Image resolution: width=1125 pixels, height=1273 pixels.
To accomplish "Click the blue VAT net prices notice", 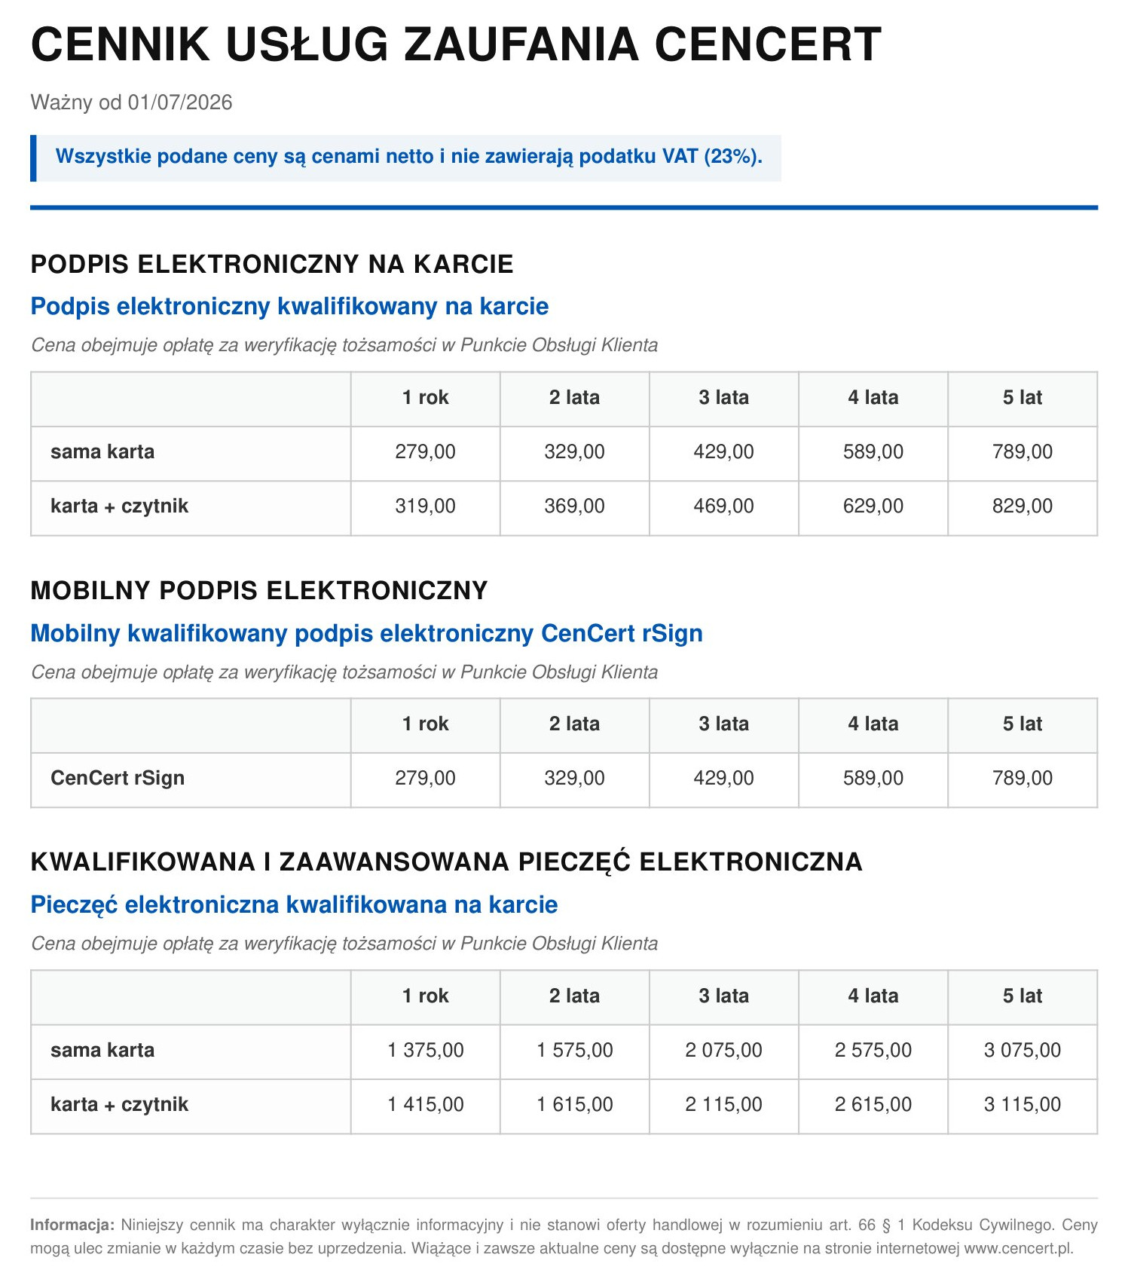I will (x=409, y=157).
